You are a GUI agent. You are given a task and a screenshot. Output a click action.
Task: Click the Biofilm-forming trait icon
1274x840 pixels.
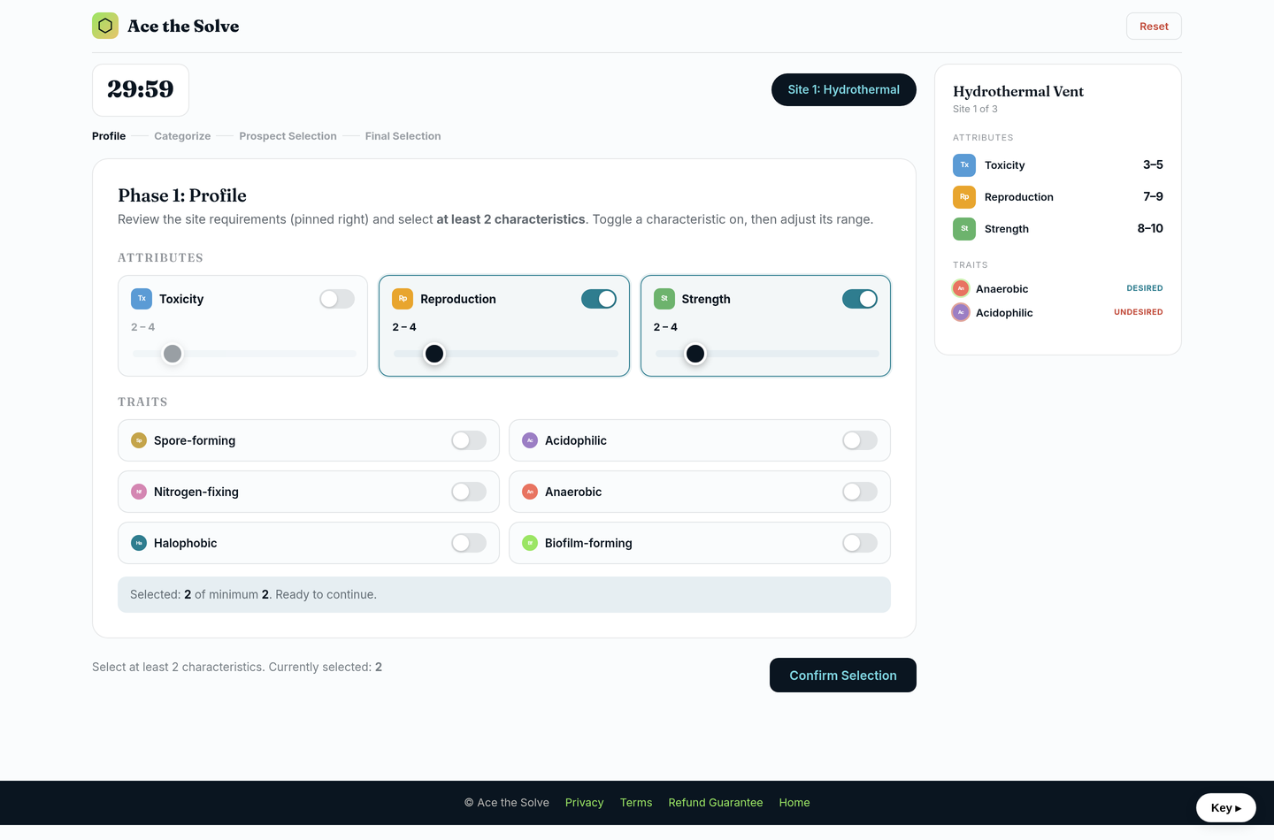tap(530, 543)
